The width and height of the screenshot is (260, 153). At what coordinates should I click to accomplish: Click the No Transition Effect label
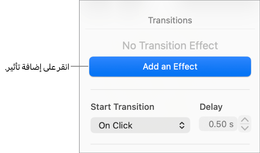(170, 46)
